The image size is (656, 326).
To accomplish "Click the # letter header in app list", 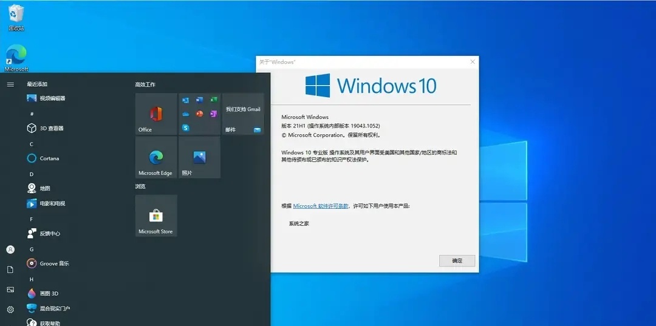I will (32, 114).
